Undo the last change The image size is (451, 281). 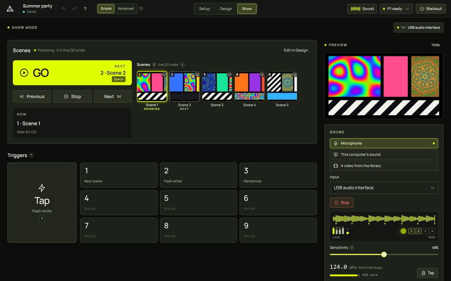(64, 9)
